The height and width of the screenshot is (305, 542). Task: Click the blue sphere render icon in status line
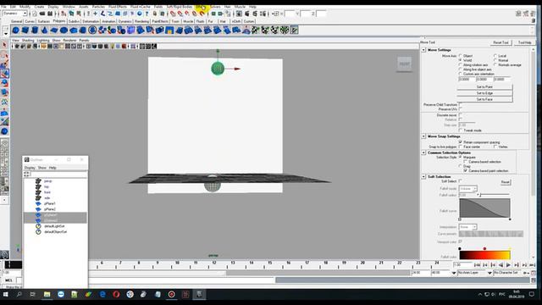pyautogui.click(x=139, y=14)
